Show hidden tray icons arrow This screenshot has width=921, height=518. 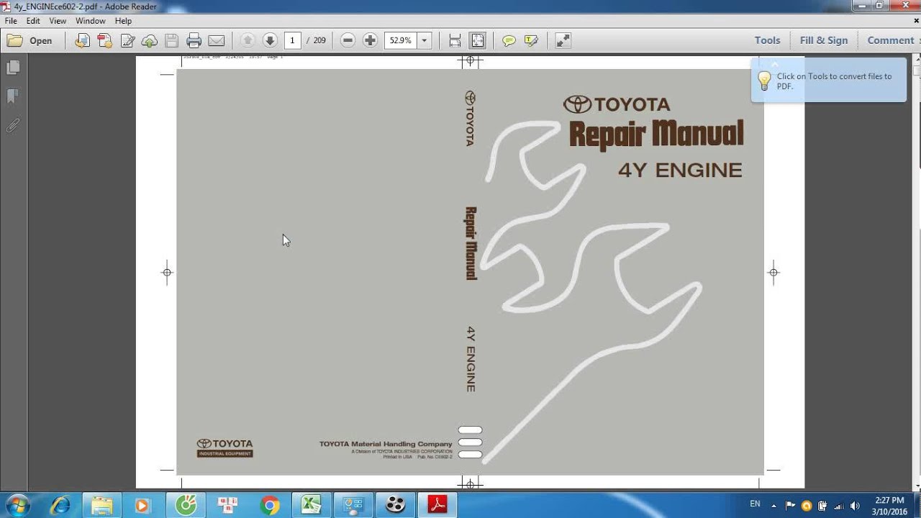tap(775, 505)
